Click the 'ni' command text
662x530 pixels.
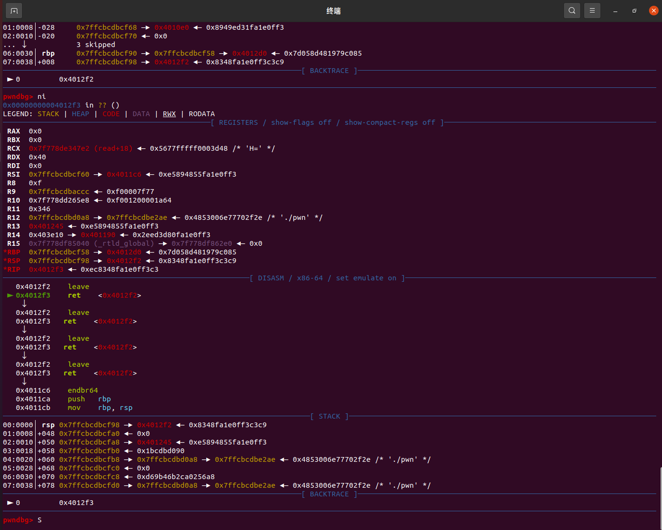[42, 96]
